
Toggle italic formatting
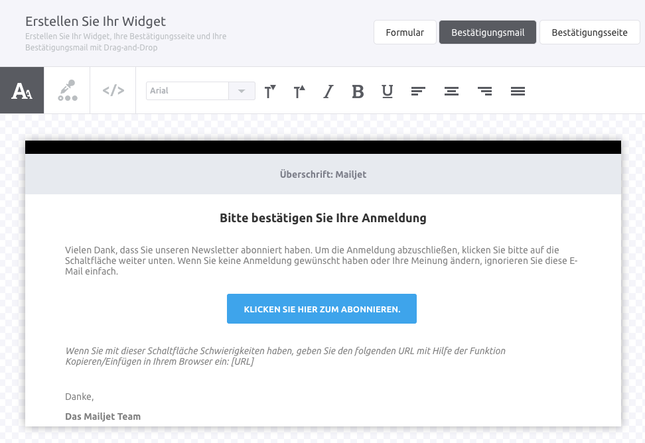tap(328, 92)
